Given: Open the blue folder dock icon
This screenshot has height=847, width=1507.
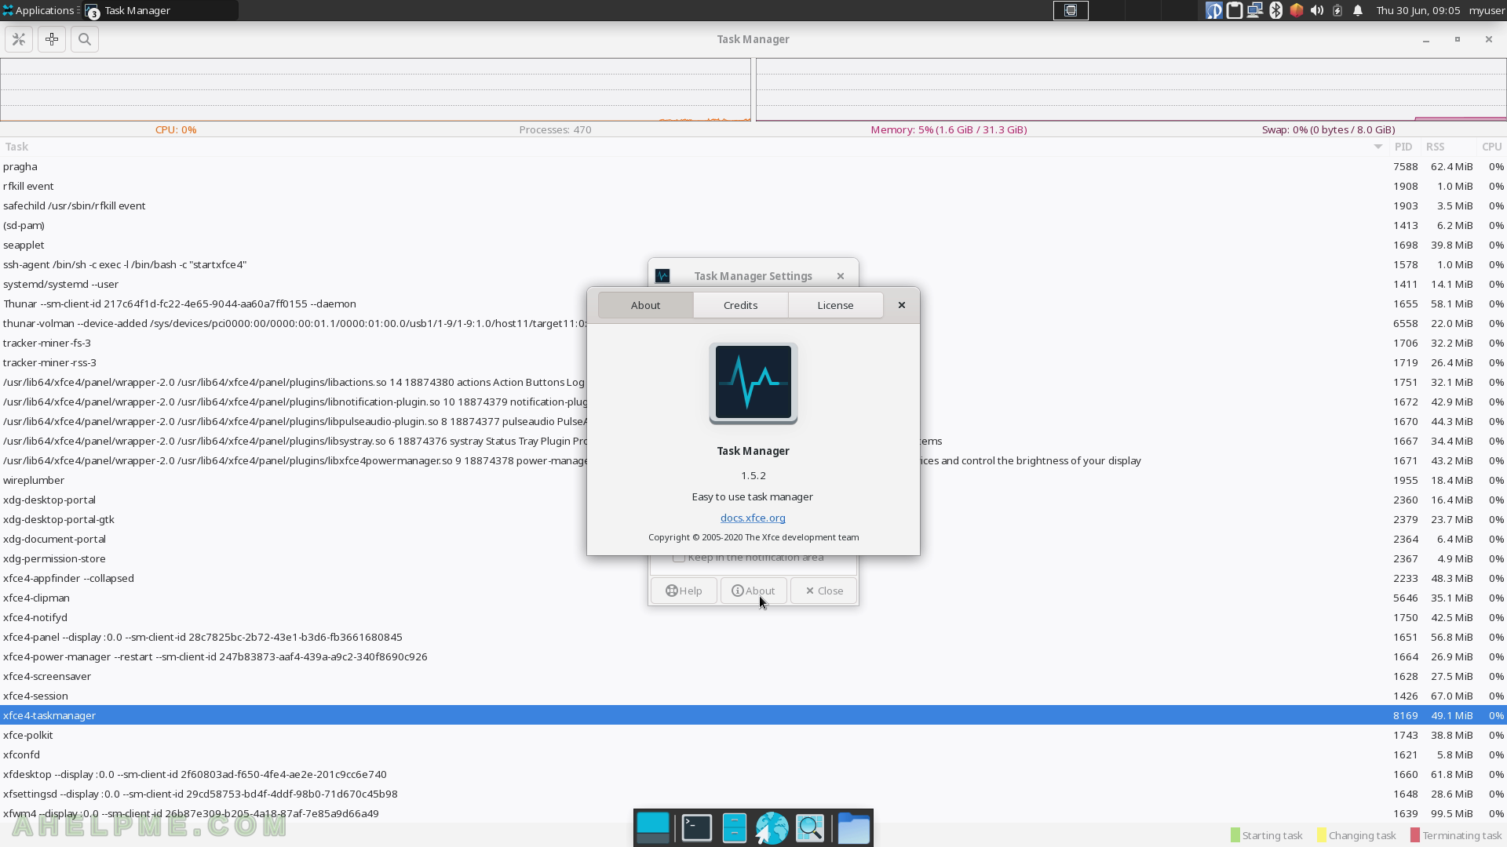Looking at the screenshot, I should [853, 828].
